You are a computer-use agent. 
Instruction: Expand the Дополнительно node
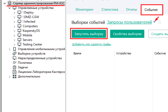pos(10,77)
